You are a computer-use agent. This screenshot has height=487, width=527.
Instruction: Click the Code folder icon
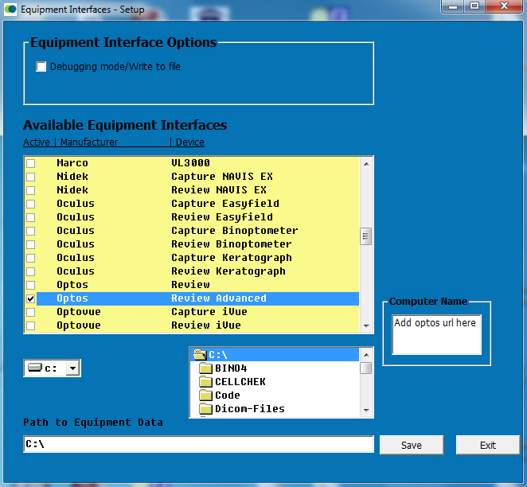205,395
